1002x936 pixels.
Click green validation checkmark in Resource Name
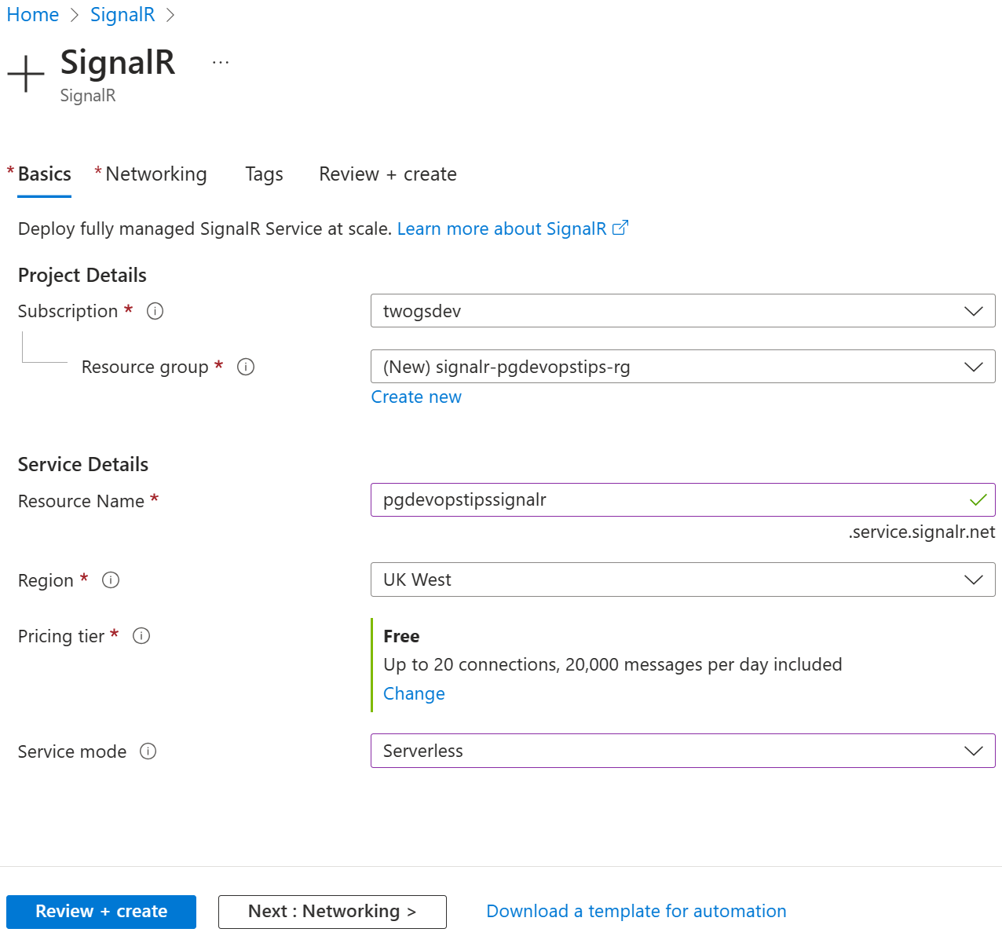pos(978,500)
